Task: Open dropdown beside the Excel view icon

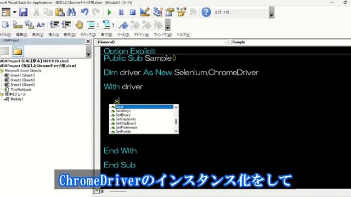Action: (x=15, y=12)
